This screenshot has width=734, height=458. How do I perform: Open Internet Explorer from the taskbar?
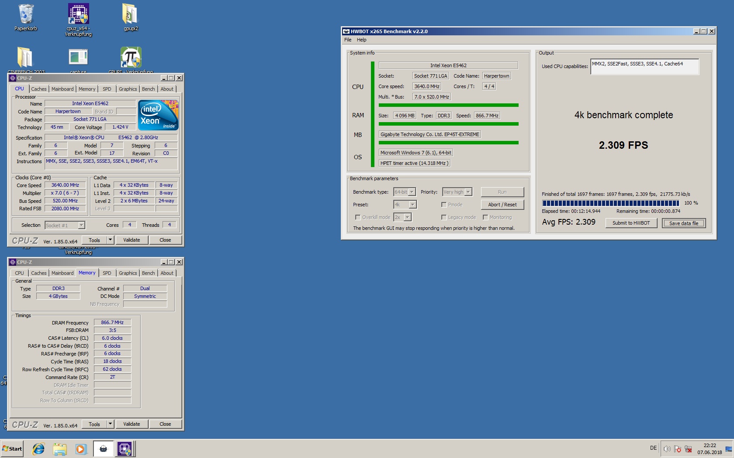coord(38,448)
